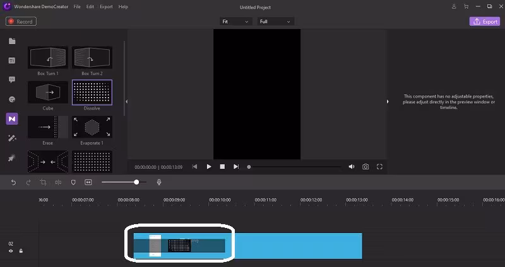Image resolution: width=505 pixels, height=267 pixels.
Task: Click the Split clip tool
Action: coord(58,183)
